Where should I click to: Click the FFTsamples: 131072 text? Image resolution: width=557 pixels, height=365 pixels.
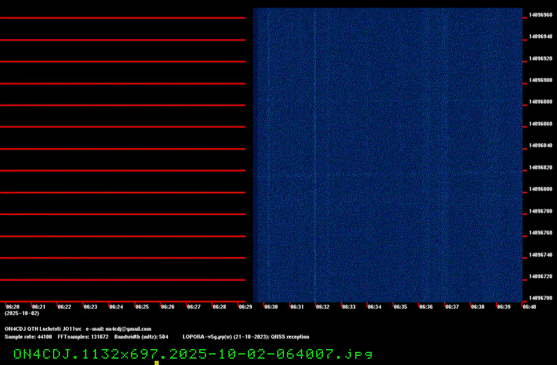click(83, 336)
